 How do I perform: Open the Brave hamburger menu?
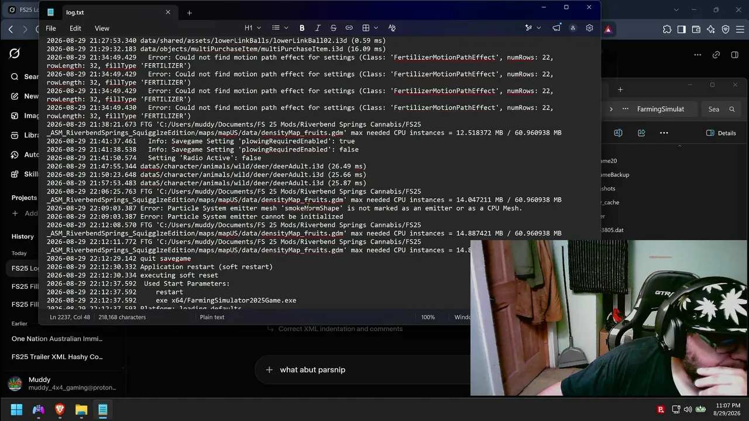coord(740,29)
